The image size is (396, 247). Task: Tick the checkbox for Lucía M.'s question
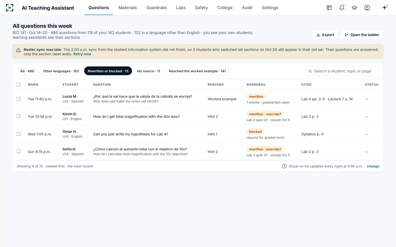[19, 99]
